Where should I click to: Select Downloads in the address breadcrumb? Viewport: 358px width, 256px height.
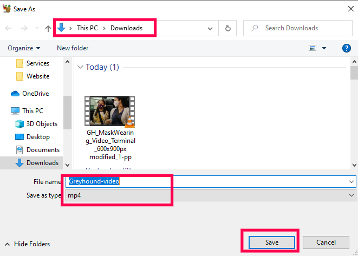point(127,28)
